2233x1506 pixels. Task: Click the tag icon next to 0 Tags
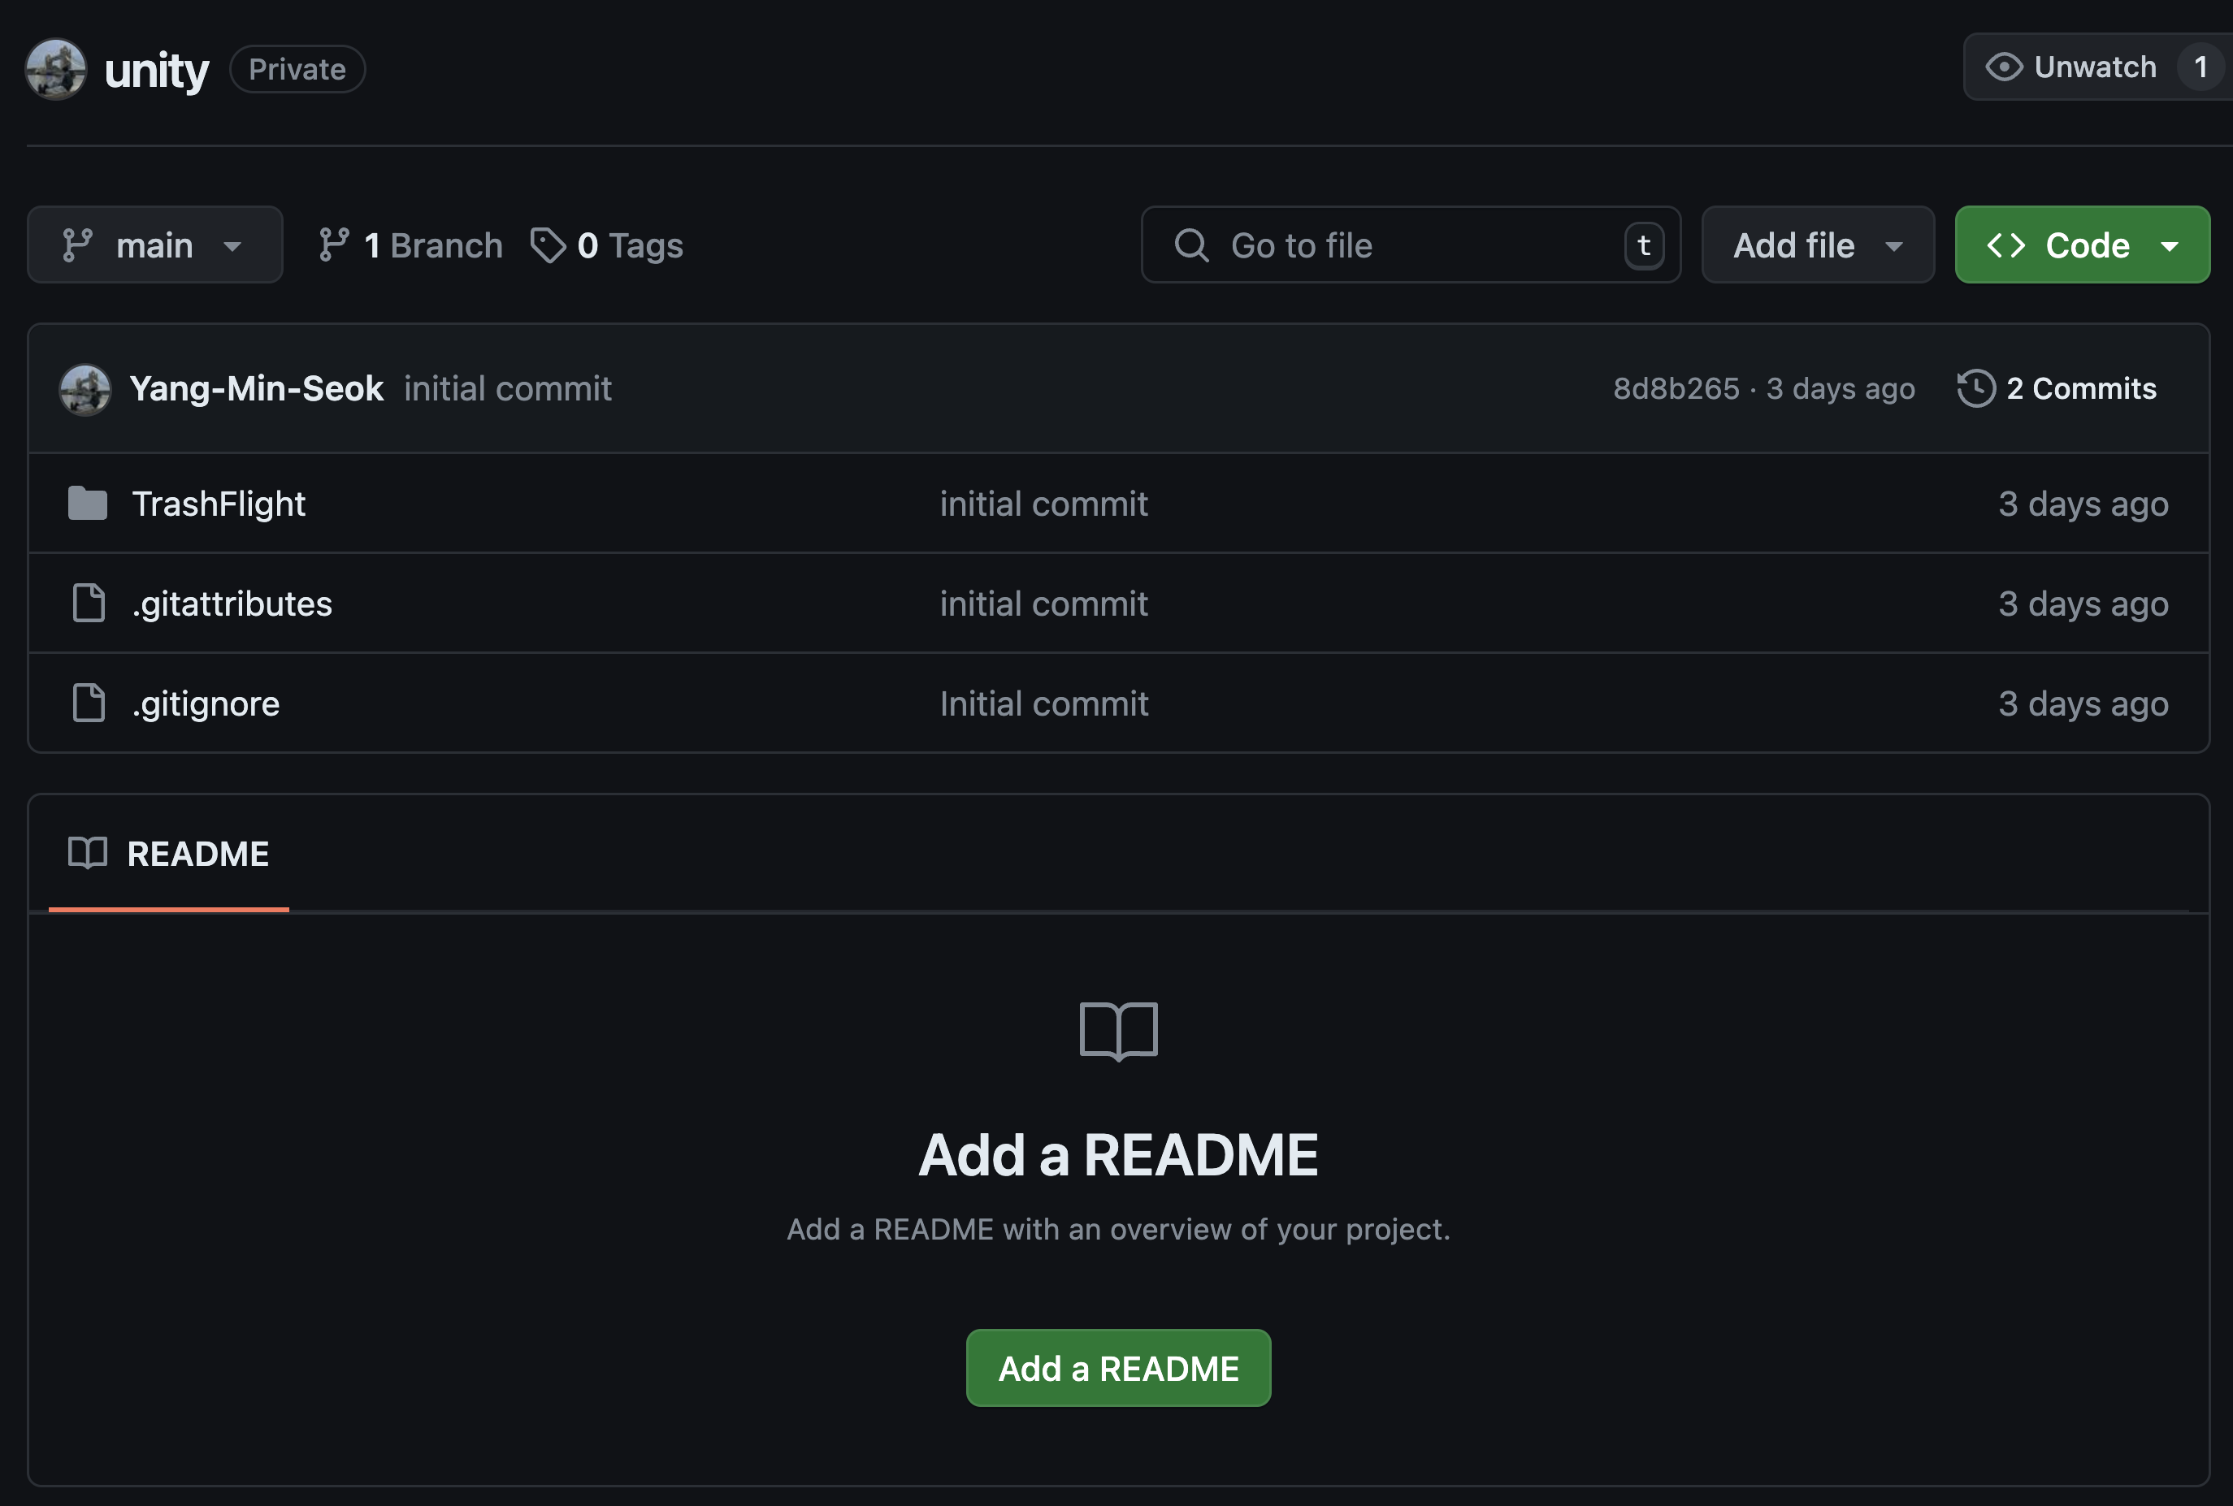pos(548,245)
